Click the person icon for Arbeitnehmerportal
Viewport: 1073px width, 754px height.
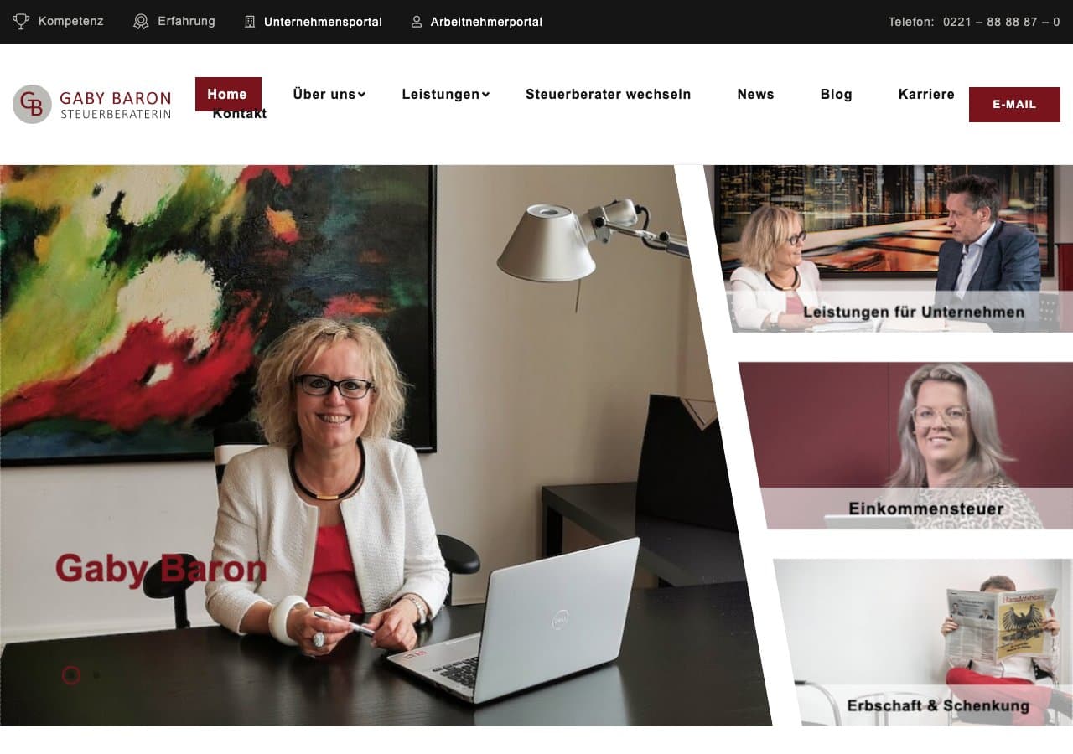click(417, 22)
